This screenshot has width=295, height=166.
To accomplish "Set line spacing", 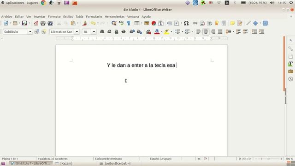I will click(x=229, y=32).
